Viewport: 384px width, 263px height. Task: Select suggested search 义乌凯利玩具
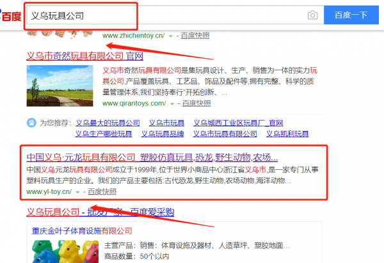tap(287, 134)
